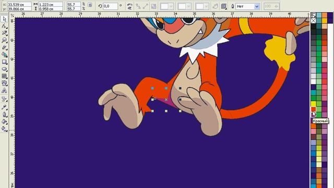
Task: Open the color palette flyout button
Action: [x=313, y=15]
